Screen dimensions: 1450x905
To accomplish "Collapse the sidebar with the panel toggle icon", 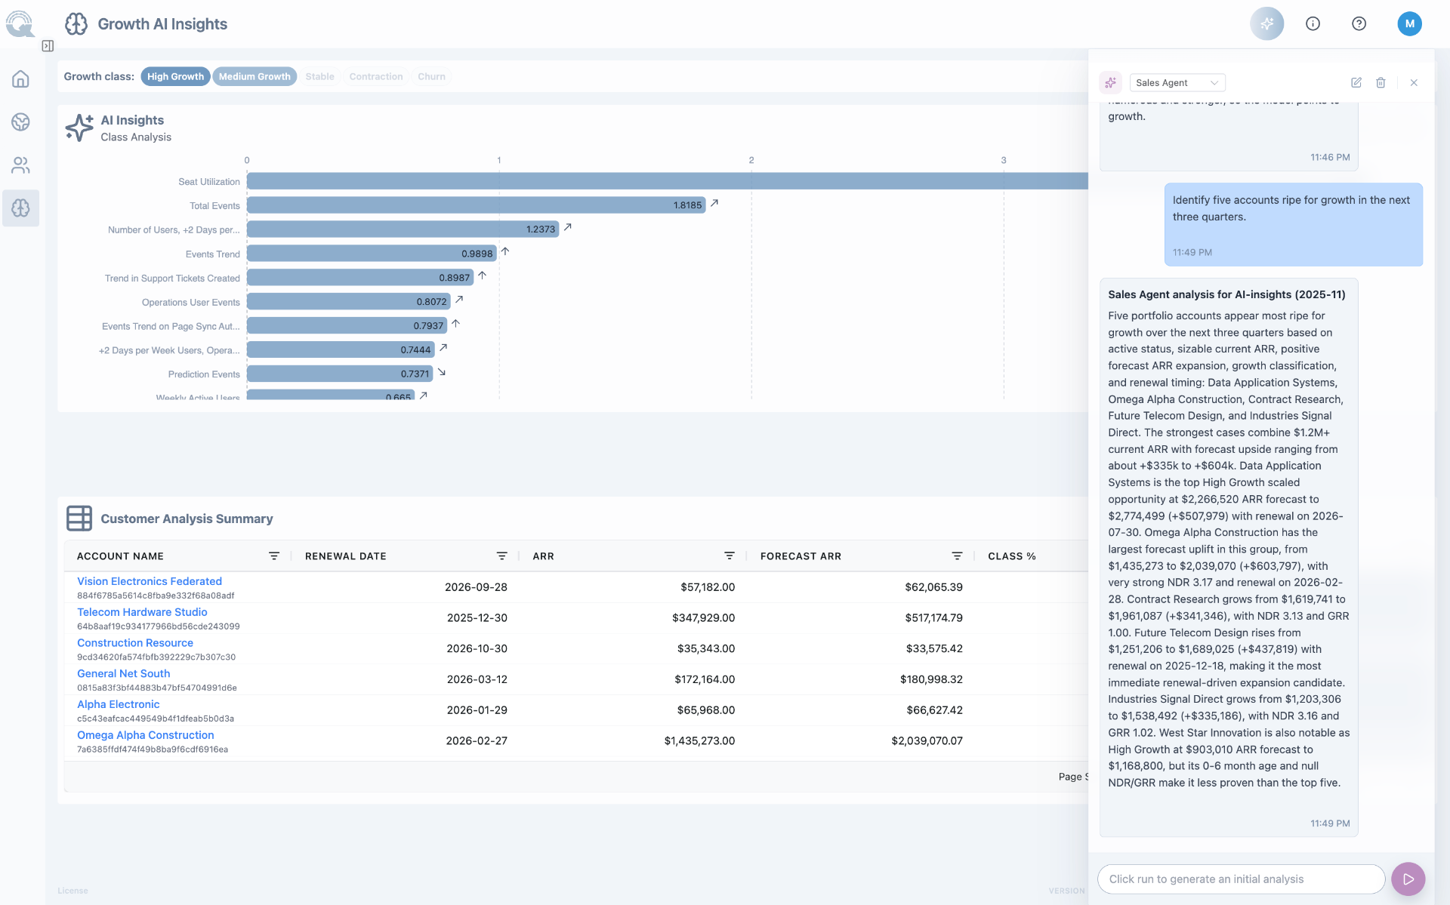I will (48, 46).
